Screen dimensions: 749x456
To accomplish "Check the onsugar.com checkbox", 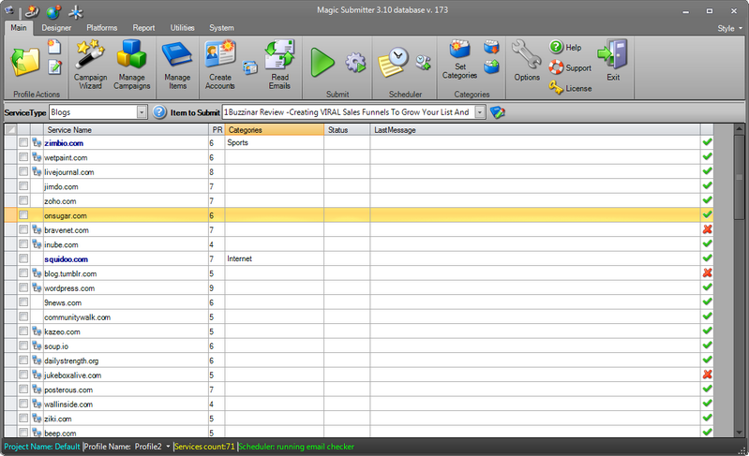I will (23, 215).
